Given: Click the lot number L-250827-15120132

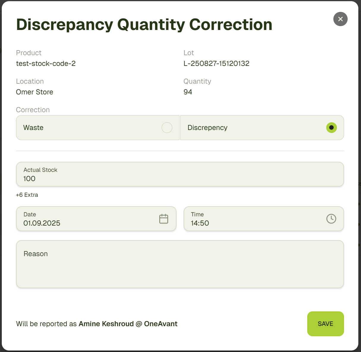Looking at the screenshot, I should click(x=216, y=64).
